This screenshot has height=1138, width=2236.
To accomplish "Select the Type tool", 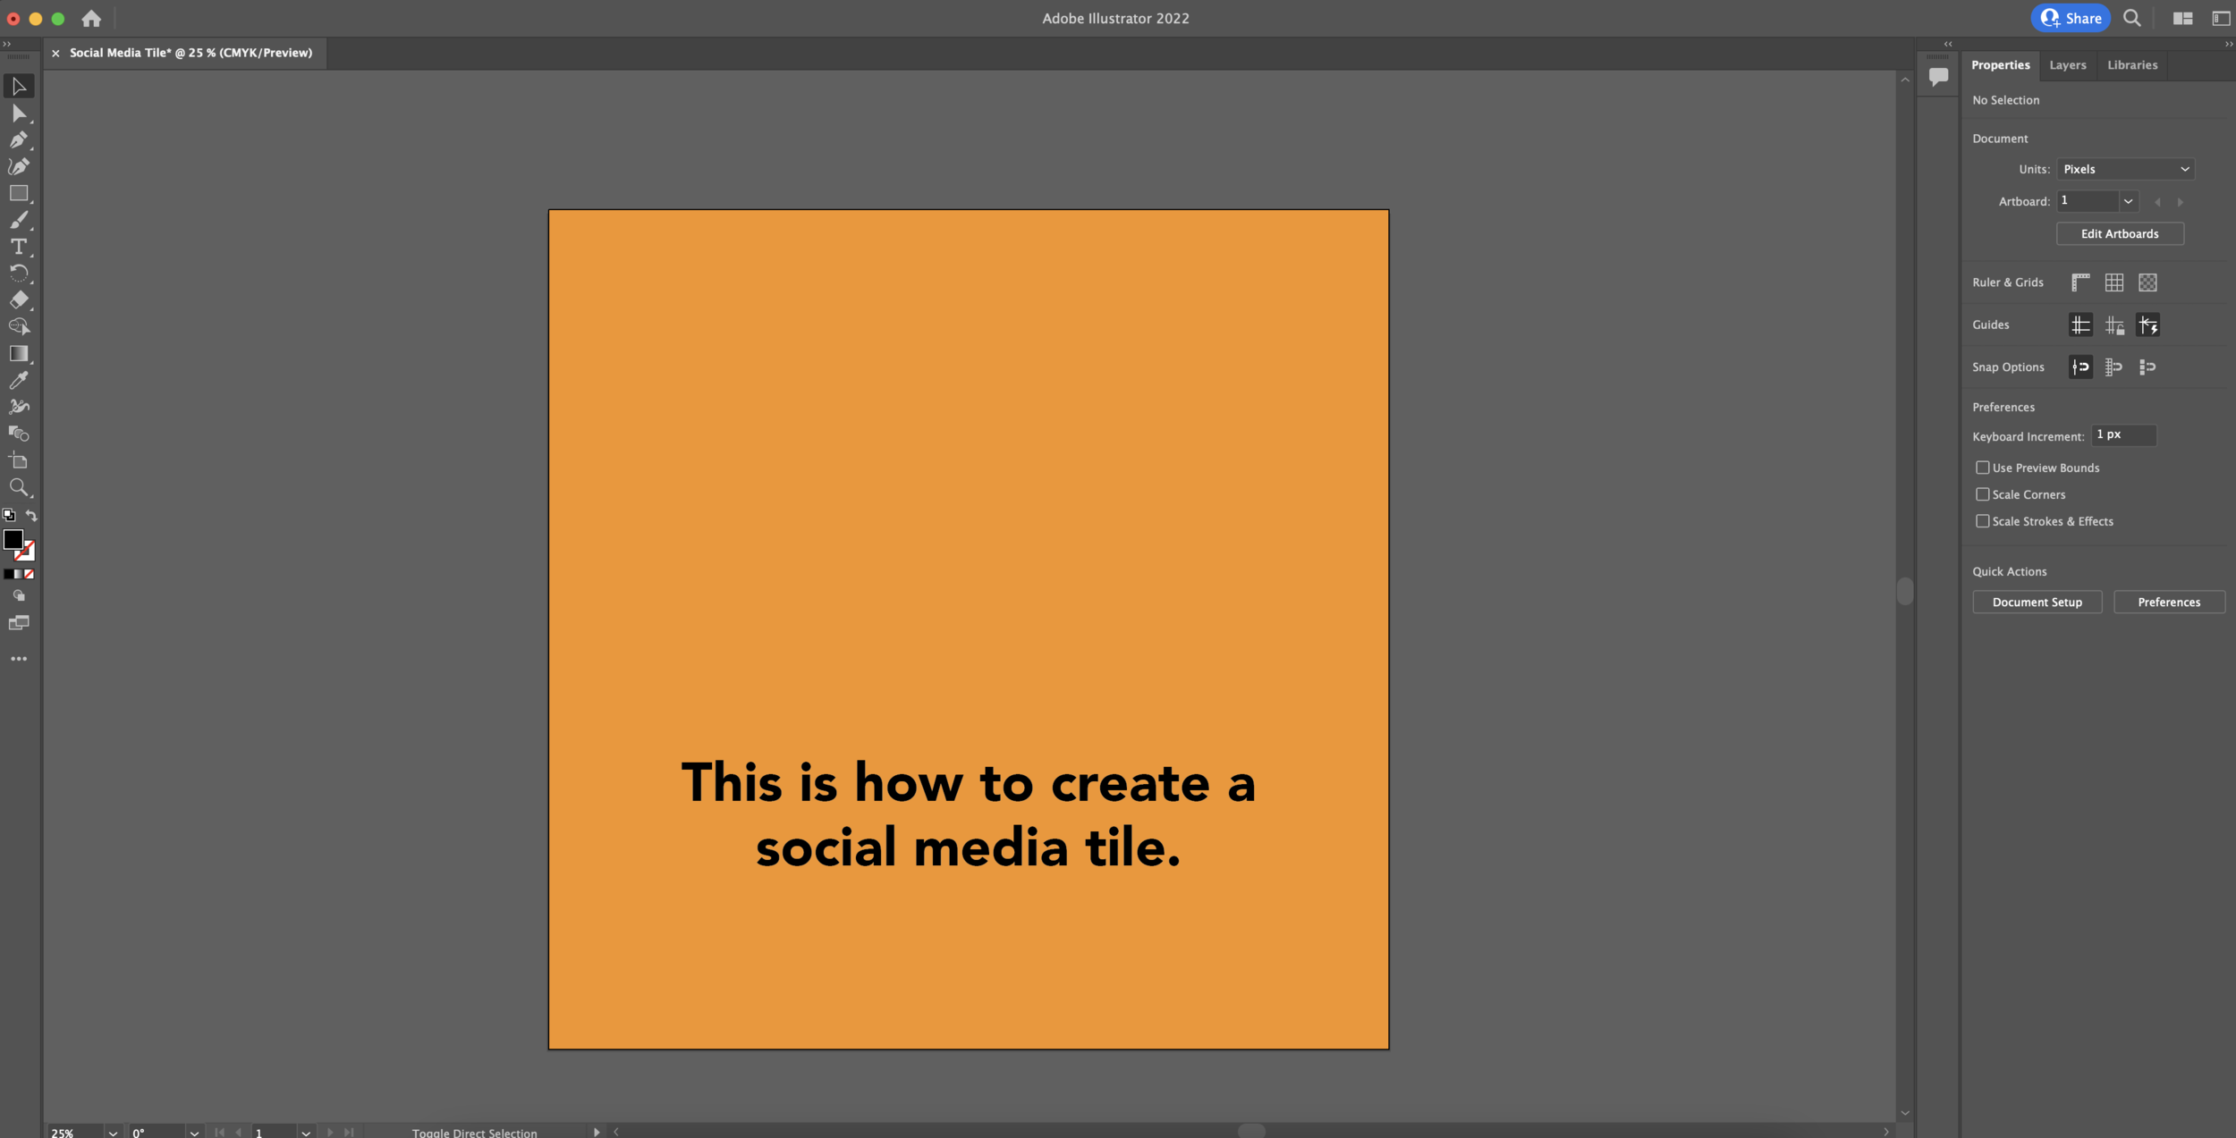I will coord(19,247).
